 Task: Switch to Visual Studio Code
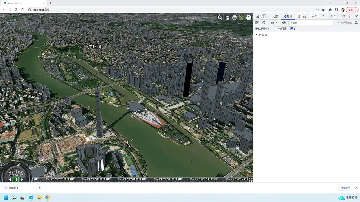click(31, 198)
